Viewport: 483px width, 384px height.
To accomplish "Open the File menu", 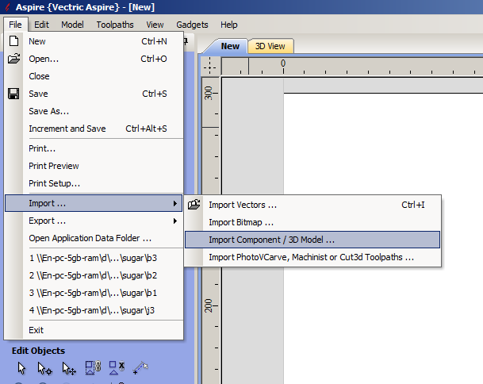I will (x=15, y=25).
